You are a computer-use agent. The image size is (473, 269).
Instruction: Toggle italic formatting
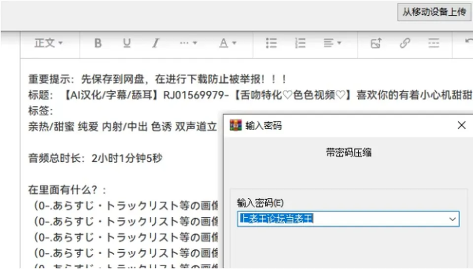(155, 43)
